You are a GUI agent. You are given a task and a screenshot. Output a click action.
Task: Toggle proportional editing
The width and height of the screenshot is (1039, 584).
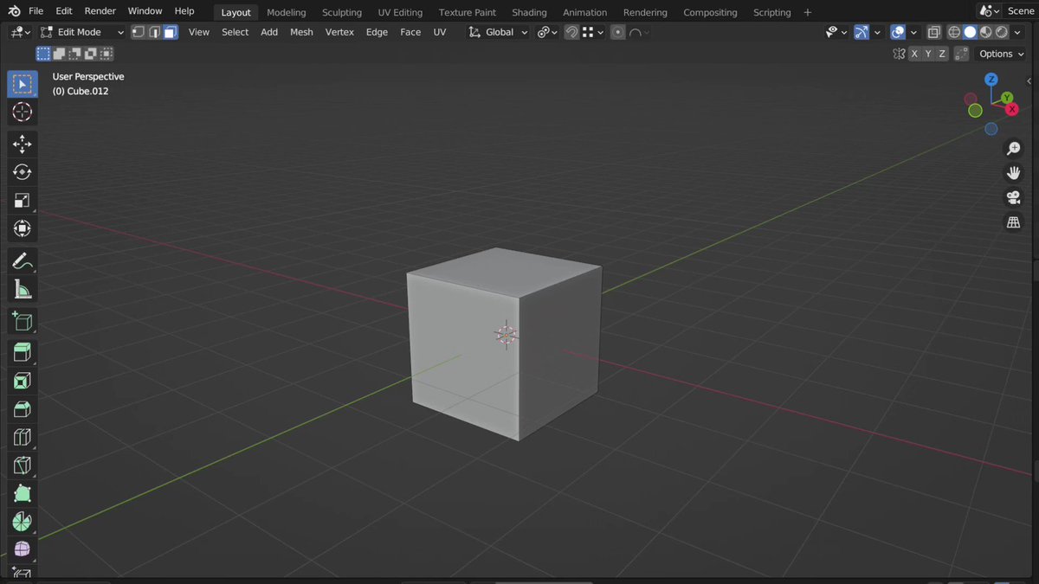click(x=617, y=32)
